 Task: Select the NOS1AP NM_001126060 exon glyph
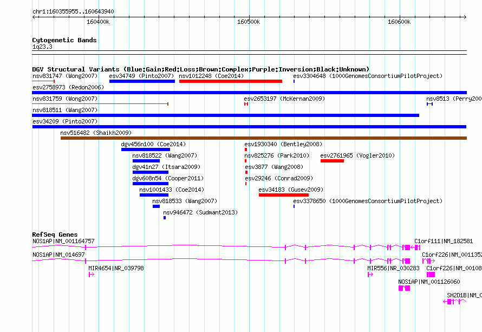click(x=404, y=288)
